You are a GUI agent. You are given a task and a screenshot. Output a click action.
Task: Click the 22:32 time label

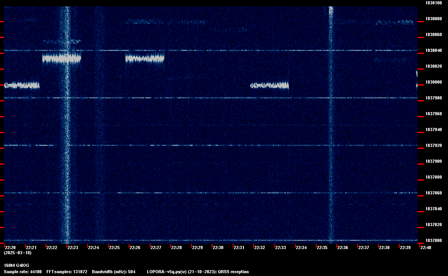(x=260, y=247)
